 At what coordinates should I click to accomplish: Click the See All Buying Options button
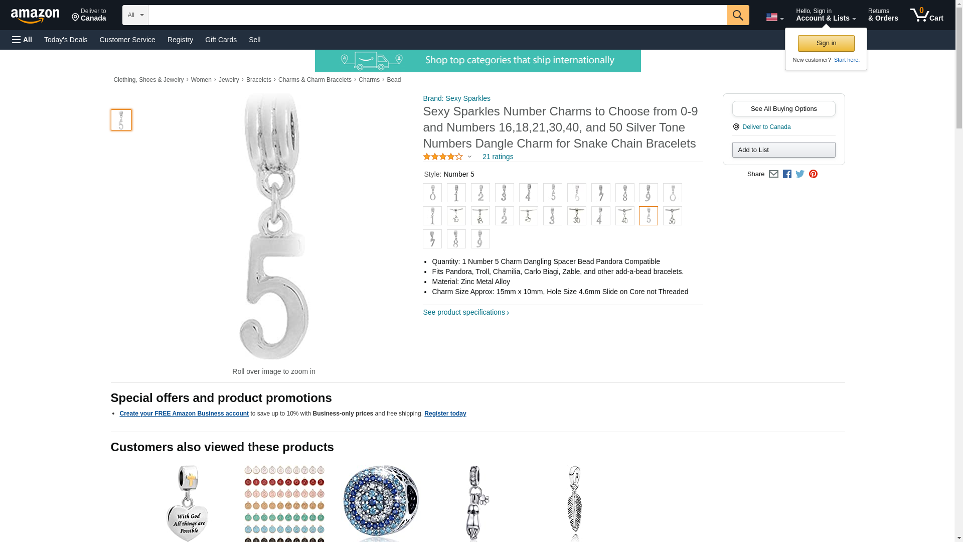click(x=783, y=109)
